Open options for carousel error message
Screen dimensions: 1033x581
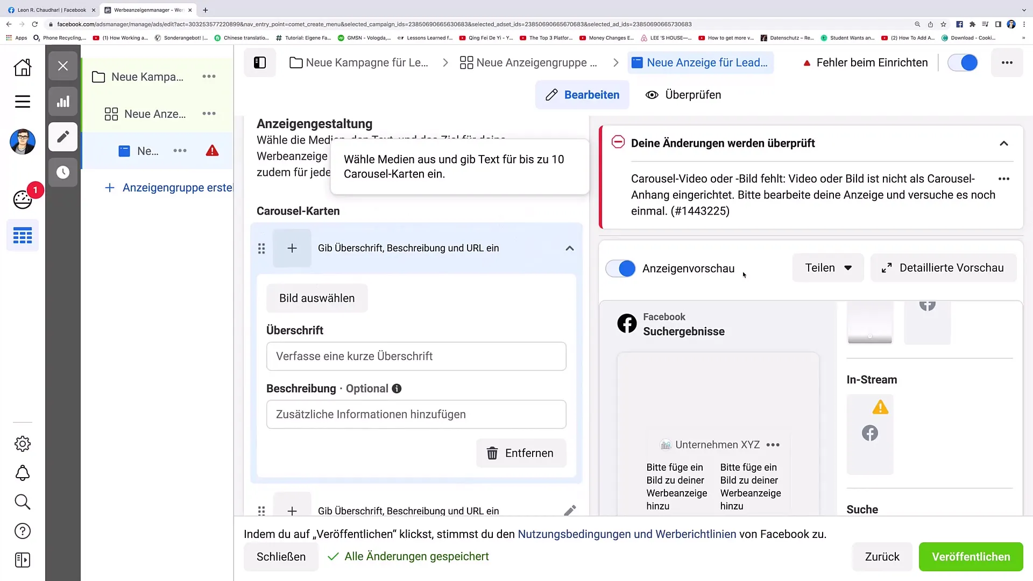tap(1004, 179)
